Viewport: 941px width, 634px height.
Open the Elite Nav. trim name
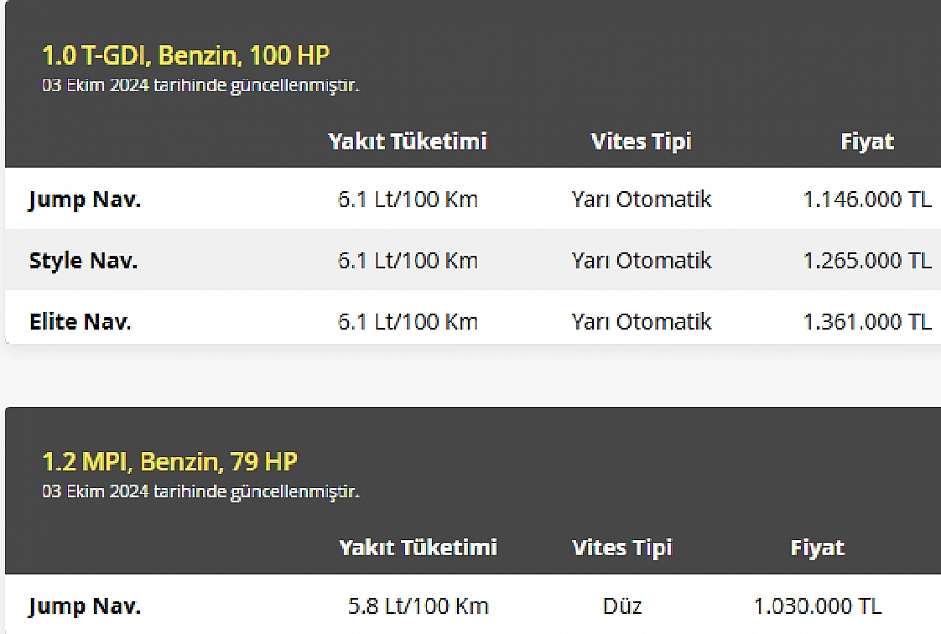point(80,322)
